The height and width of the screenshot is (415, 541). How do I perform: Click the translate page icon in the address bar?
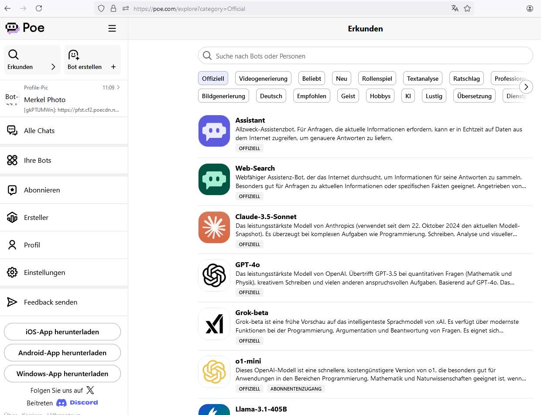(455, 8)
